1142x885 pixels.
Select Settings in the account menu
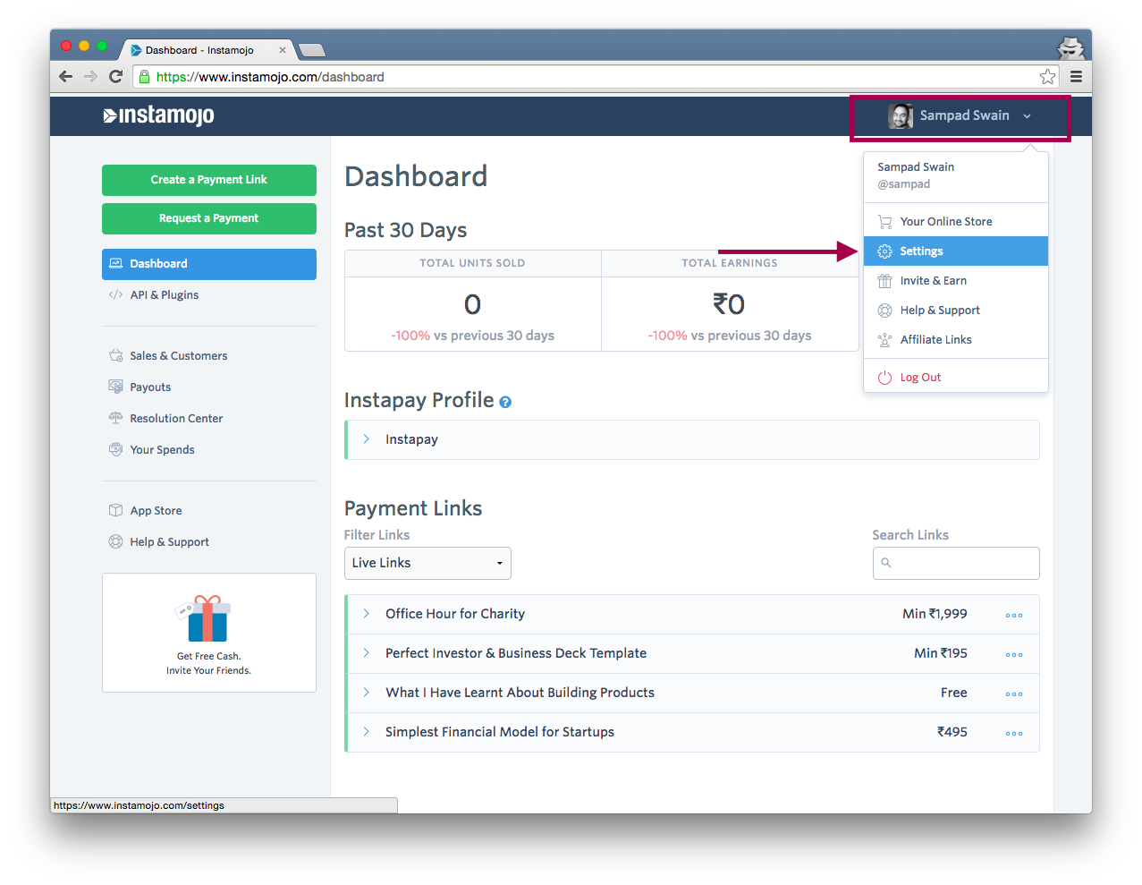click(956, 251)
